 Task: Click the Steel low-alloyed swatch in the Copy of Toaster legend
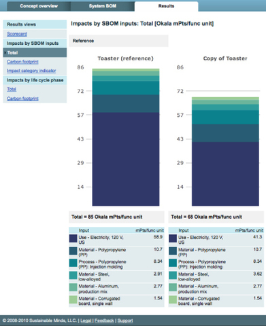173,275
